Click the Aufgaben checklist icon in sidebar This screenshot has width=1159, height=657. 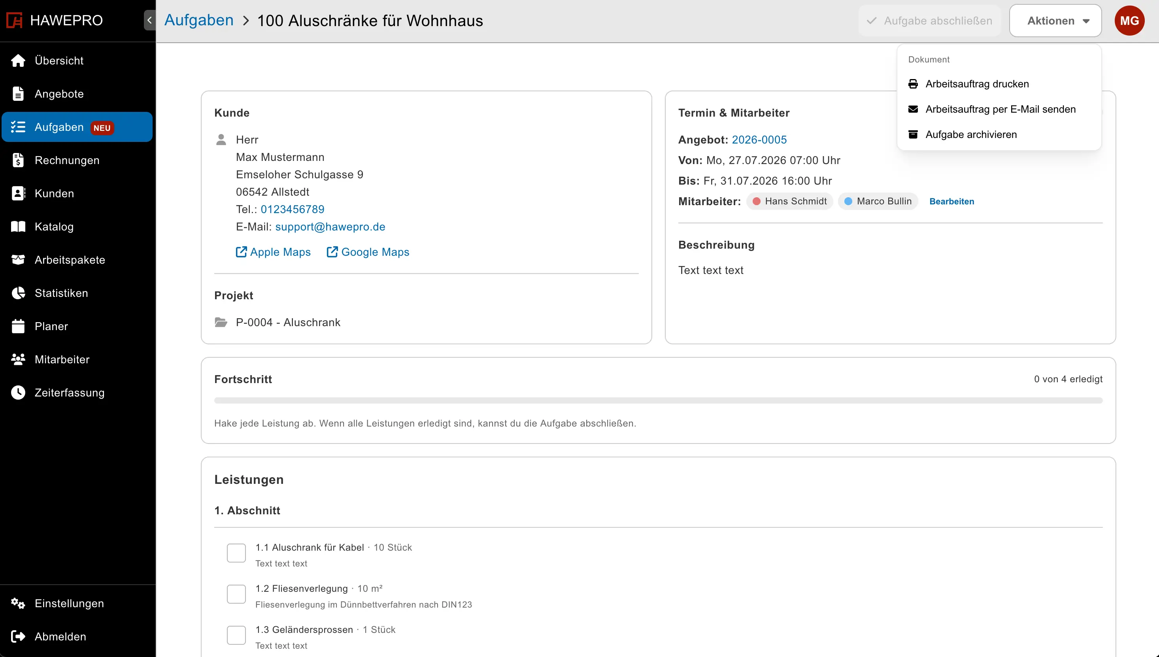coord(18,127)
